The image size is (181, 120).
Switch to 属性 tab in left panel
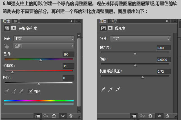click(x=6, y=21)
